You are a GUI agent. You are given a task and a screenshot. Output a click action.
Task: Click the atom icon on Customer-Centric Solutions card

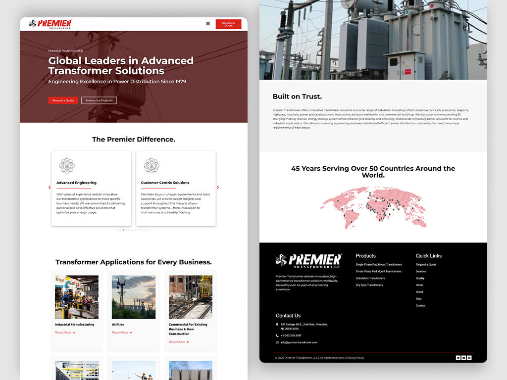(x=152, y=166)
